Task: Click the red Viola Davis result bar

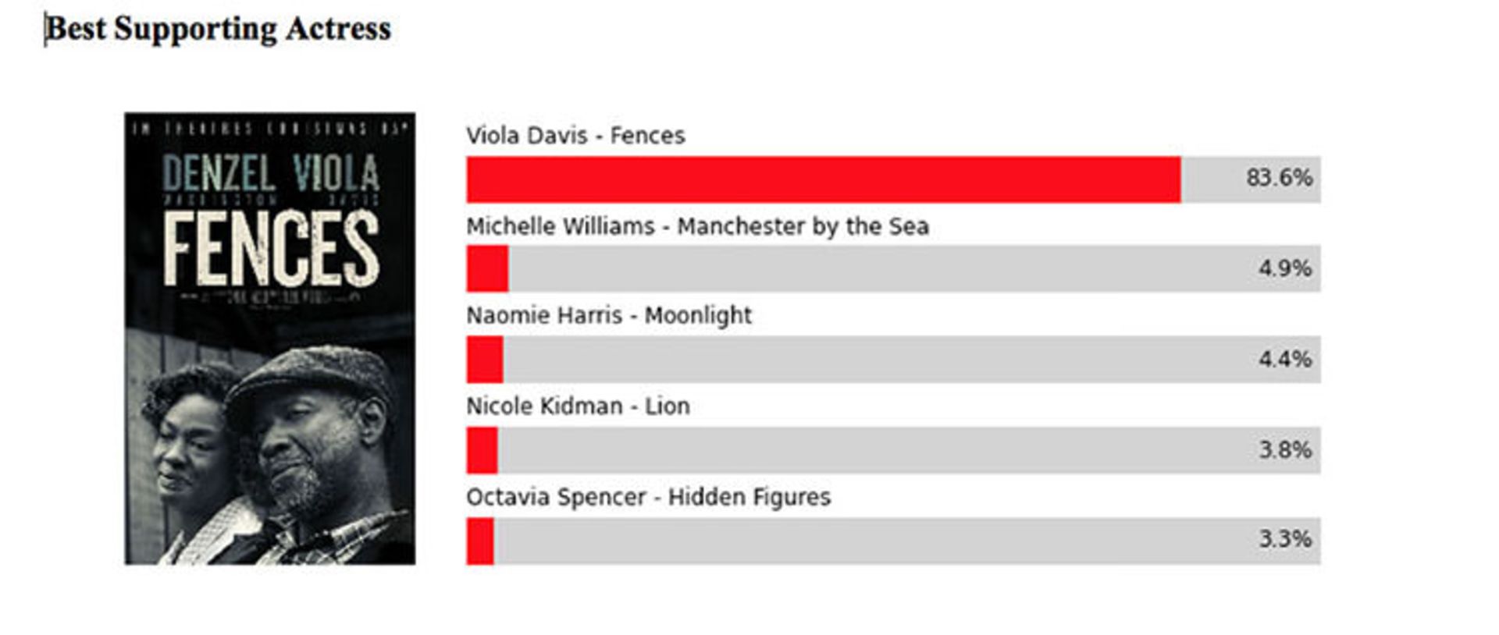Action: click(x=824, y=179)
